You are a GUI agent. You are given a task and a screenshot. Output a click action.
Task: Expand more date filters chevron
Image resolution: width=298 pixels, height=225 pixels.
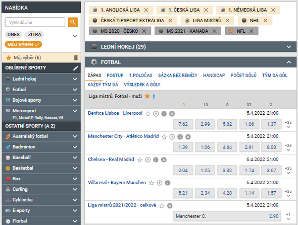(75, 36)
